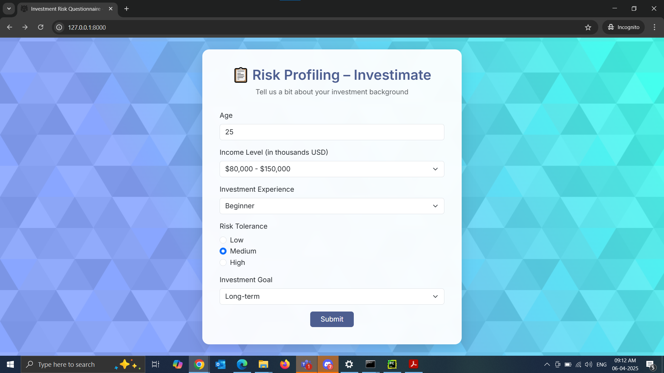Close the Investment Risk Questionnaire tab

click(x=111, y=9)
